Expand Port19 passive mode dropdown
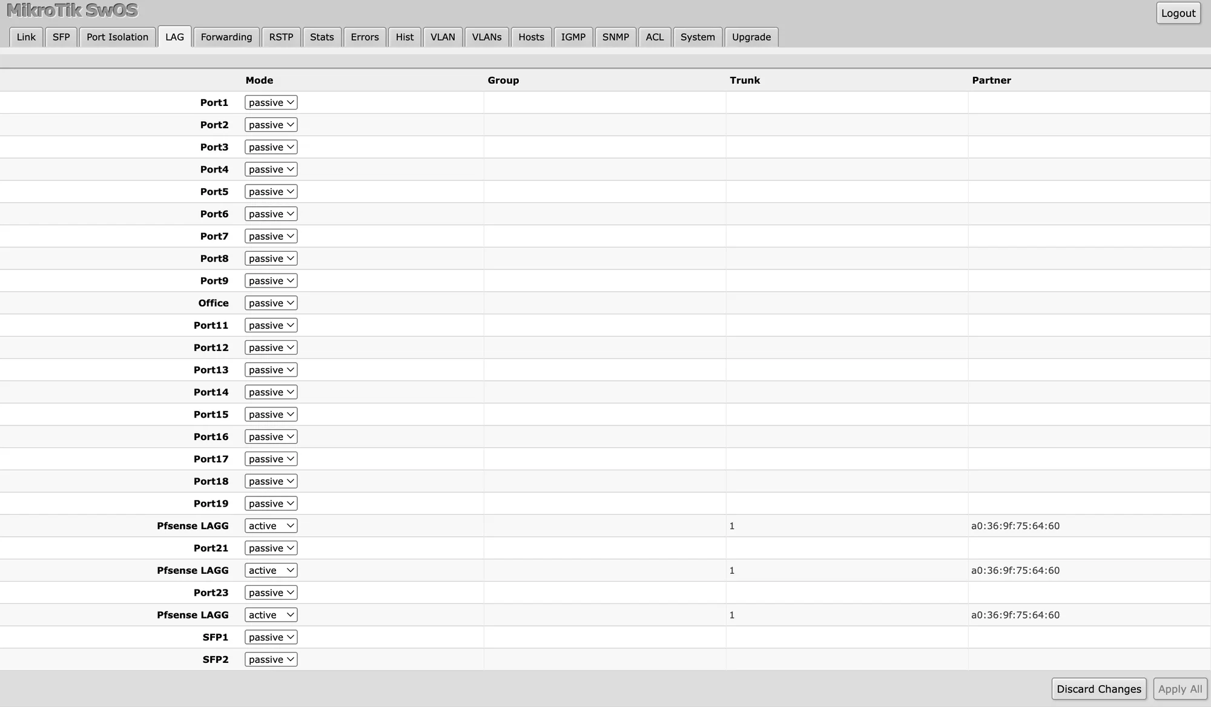 click(x=270, y=504)
